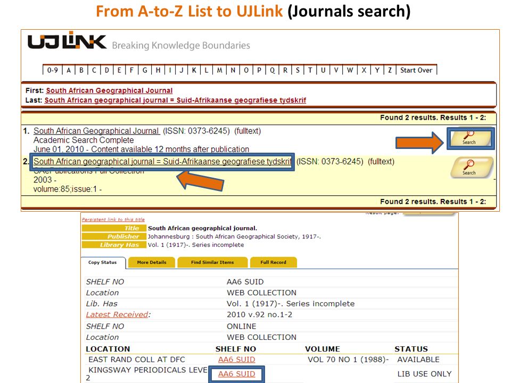Click the Latest Received link

117,314
